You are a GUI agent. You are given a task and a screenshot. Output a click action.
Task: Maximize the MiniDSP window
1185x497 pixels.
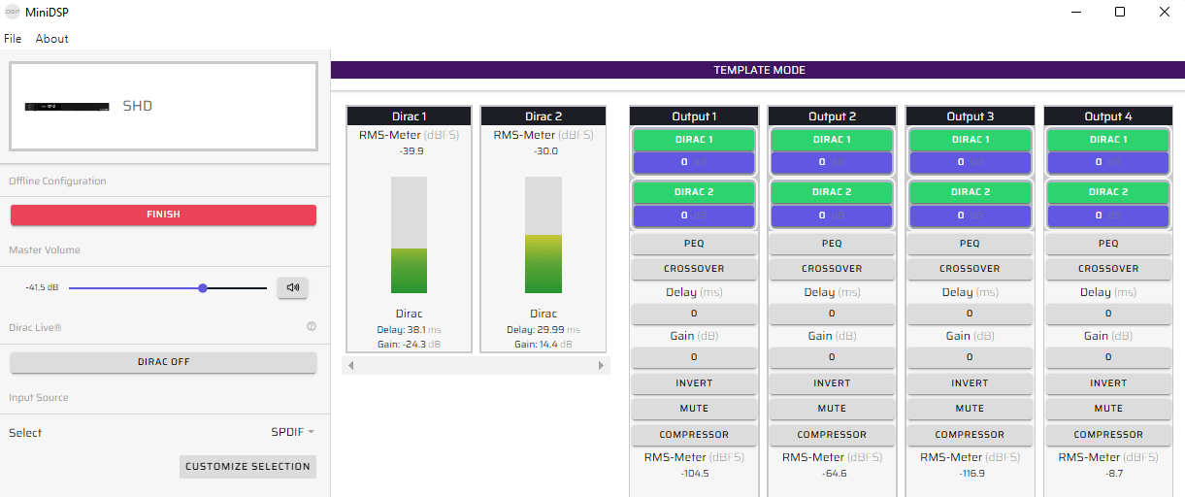[1120, 13]
